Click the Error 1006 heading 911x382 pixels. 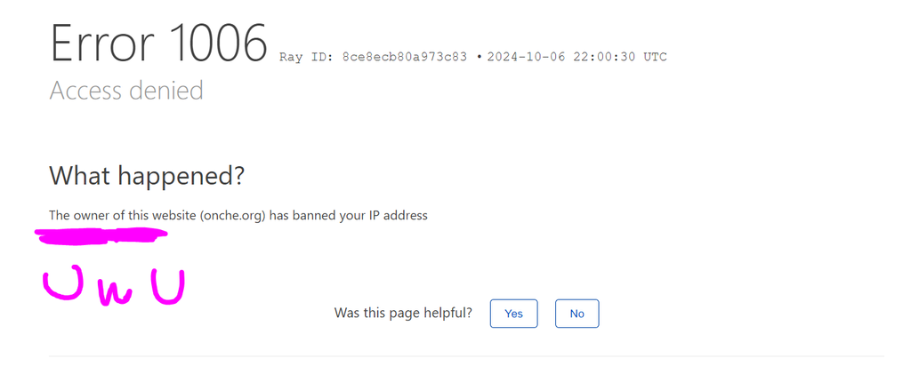pos(158,43)
